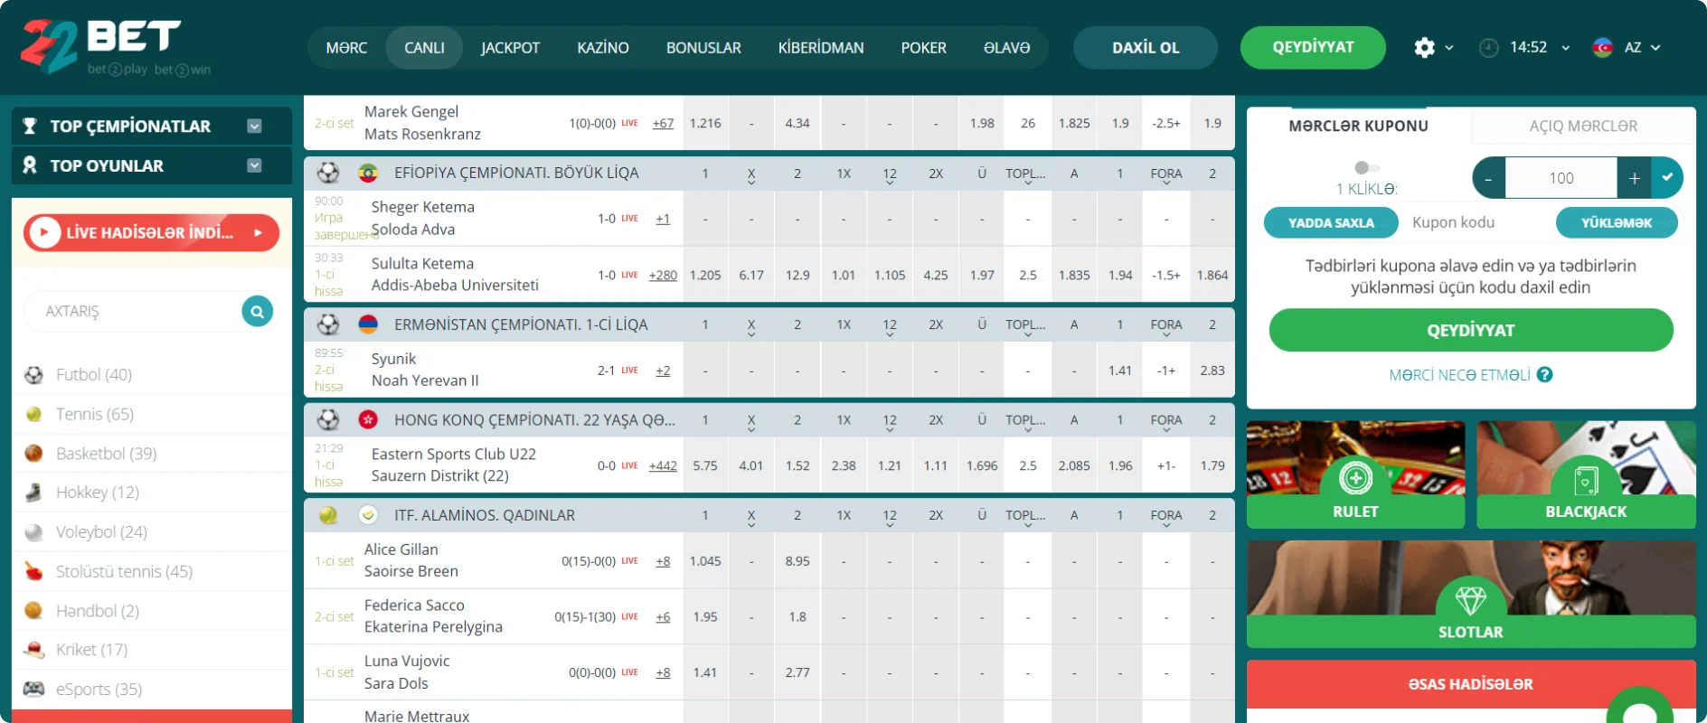Open the 22BET logo home link
Viewport: 1707px width, 723px height.
click(115, 47)
